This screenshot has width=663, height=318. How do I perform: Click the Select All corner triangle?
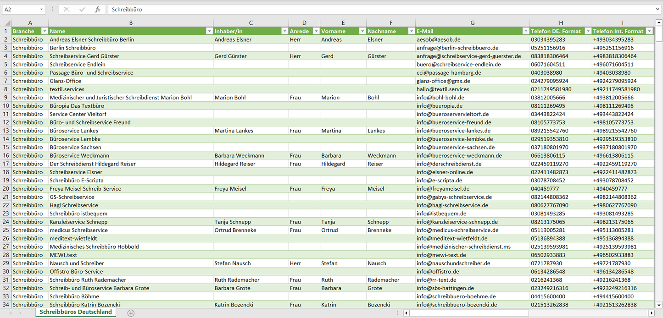click(7, 23)
